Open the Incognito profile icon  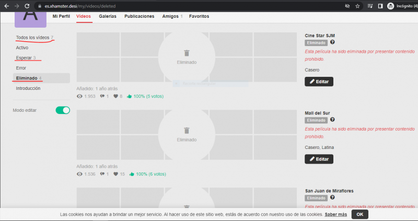point(390,6)
